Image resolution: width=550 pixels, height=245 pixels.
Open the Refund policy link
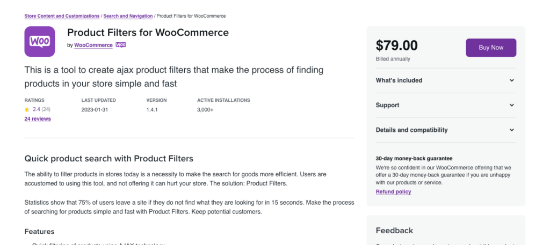point(393,192)
